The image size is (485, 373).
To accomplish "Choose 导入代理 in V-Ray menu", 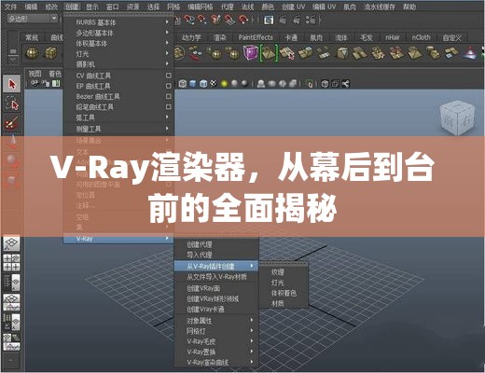I will pyautogui.click(x=216, y=255).
